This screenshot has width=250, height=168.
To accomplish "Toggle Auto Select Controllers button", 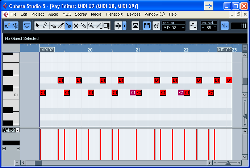I will tap(136, 25).
